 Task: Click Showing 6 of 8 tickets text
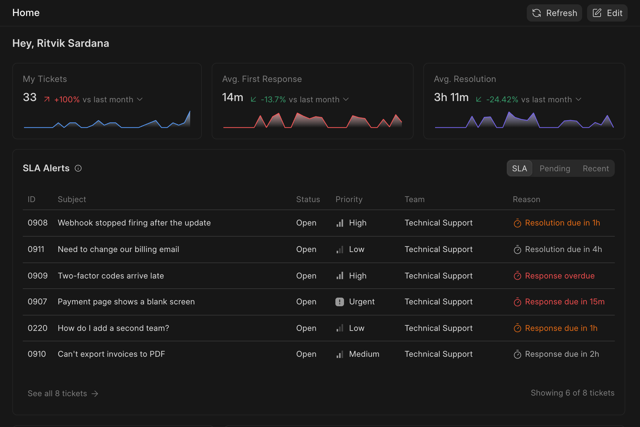click(x=573, y=393)
